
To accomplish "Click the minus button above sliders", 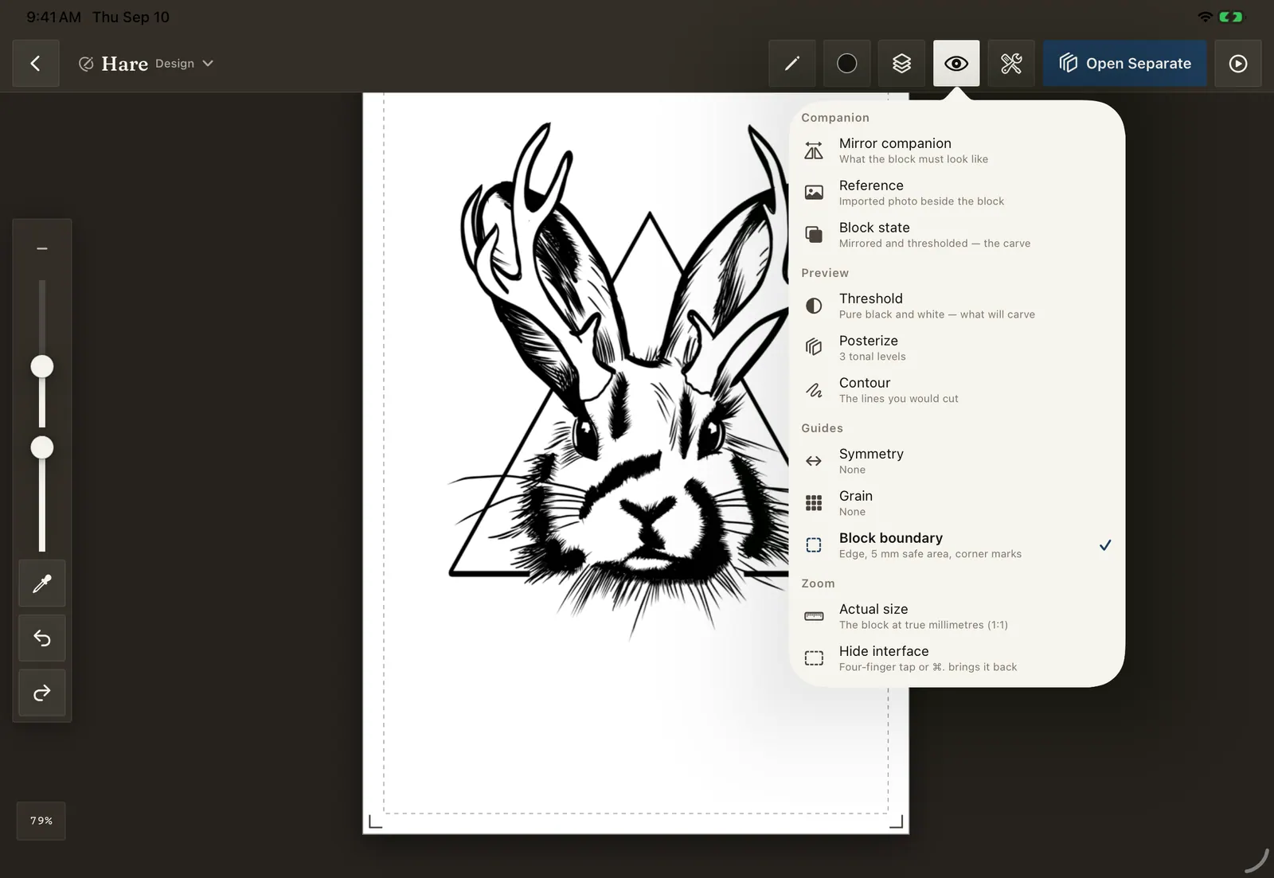I will click(x=42, y=248).
